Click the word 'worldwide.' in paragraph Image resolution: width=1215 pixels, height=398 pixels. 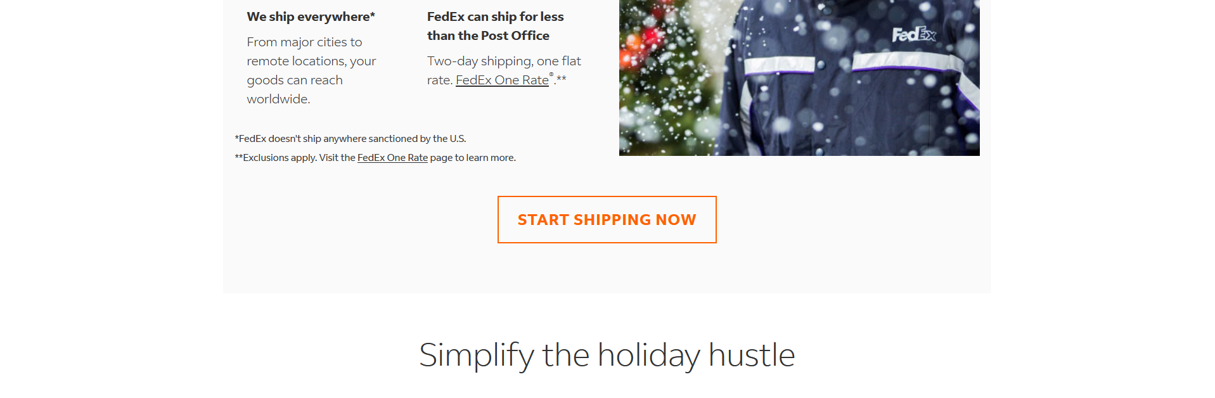(278, 99)
